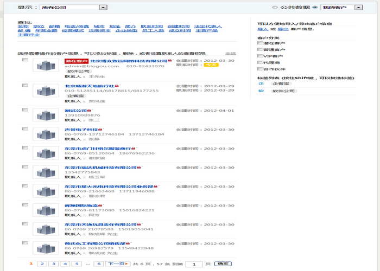Open company 北京畅游天地旅行社
Viewport: 380px width, 271px height.
point(89,86)
